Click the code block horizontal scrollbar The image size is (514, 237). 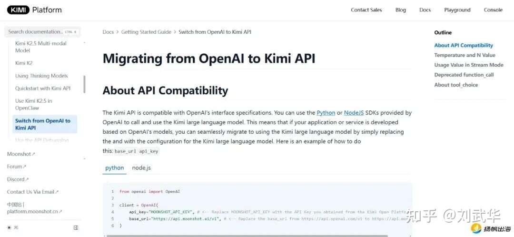(x=247, y=236)
